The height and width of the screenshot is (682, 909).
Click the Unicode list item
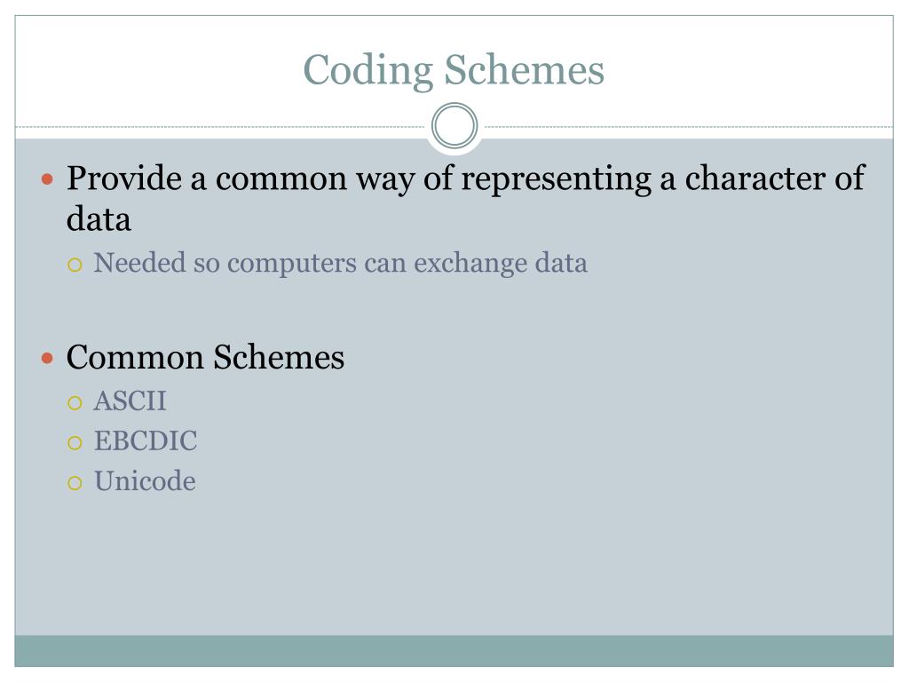(x=145, y=480)
